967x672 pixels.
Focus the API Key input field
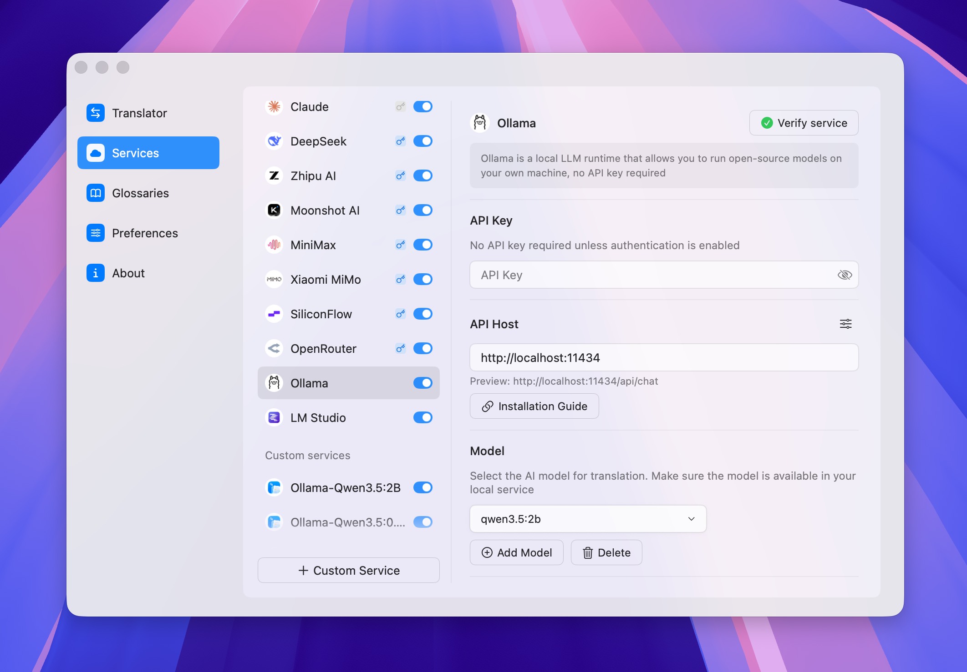pos(664,275)
